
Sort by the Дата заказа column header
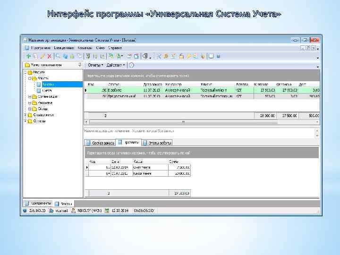click(153, 85)
